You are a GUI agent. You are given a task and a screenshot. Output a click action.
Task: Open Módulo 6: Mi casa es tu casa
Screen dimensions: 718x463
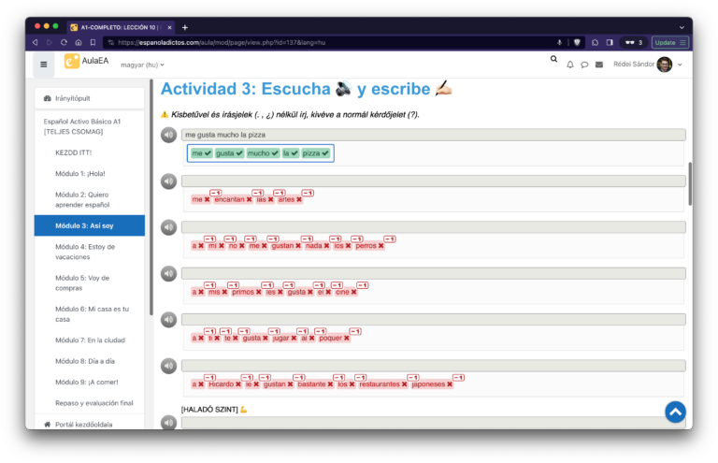[x=90, y=314]
